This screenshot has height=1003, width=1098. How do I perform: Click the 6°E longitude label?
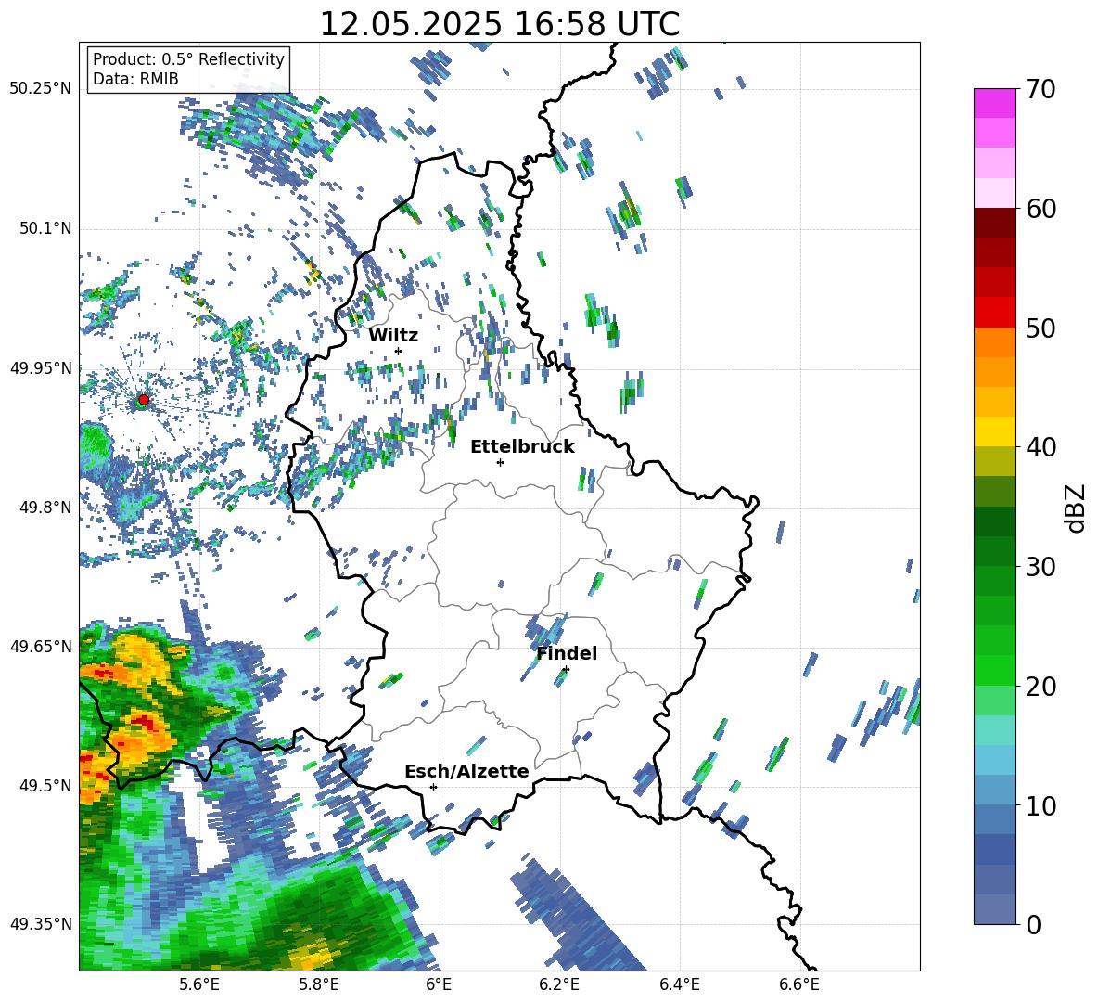coord(439,984)
